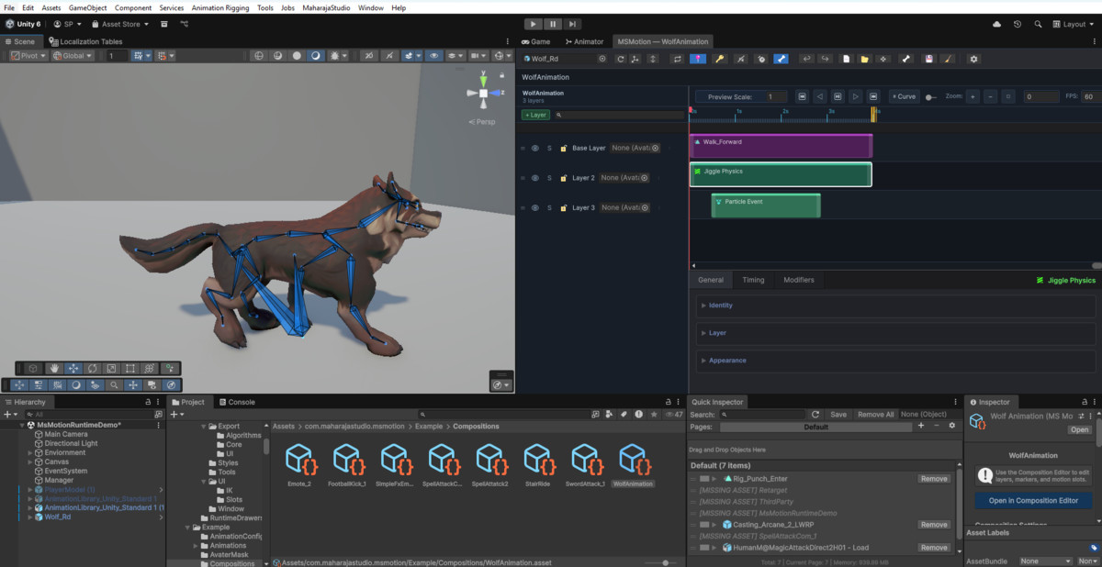Switch to the Console tab

coord(236,402)
